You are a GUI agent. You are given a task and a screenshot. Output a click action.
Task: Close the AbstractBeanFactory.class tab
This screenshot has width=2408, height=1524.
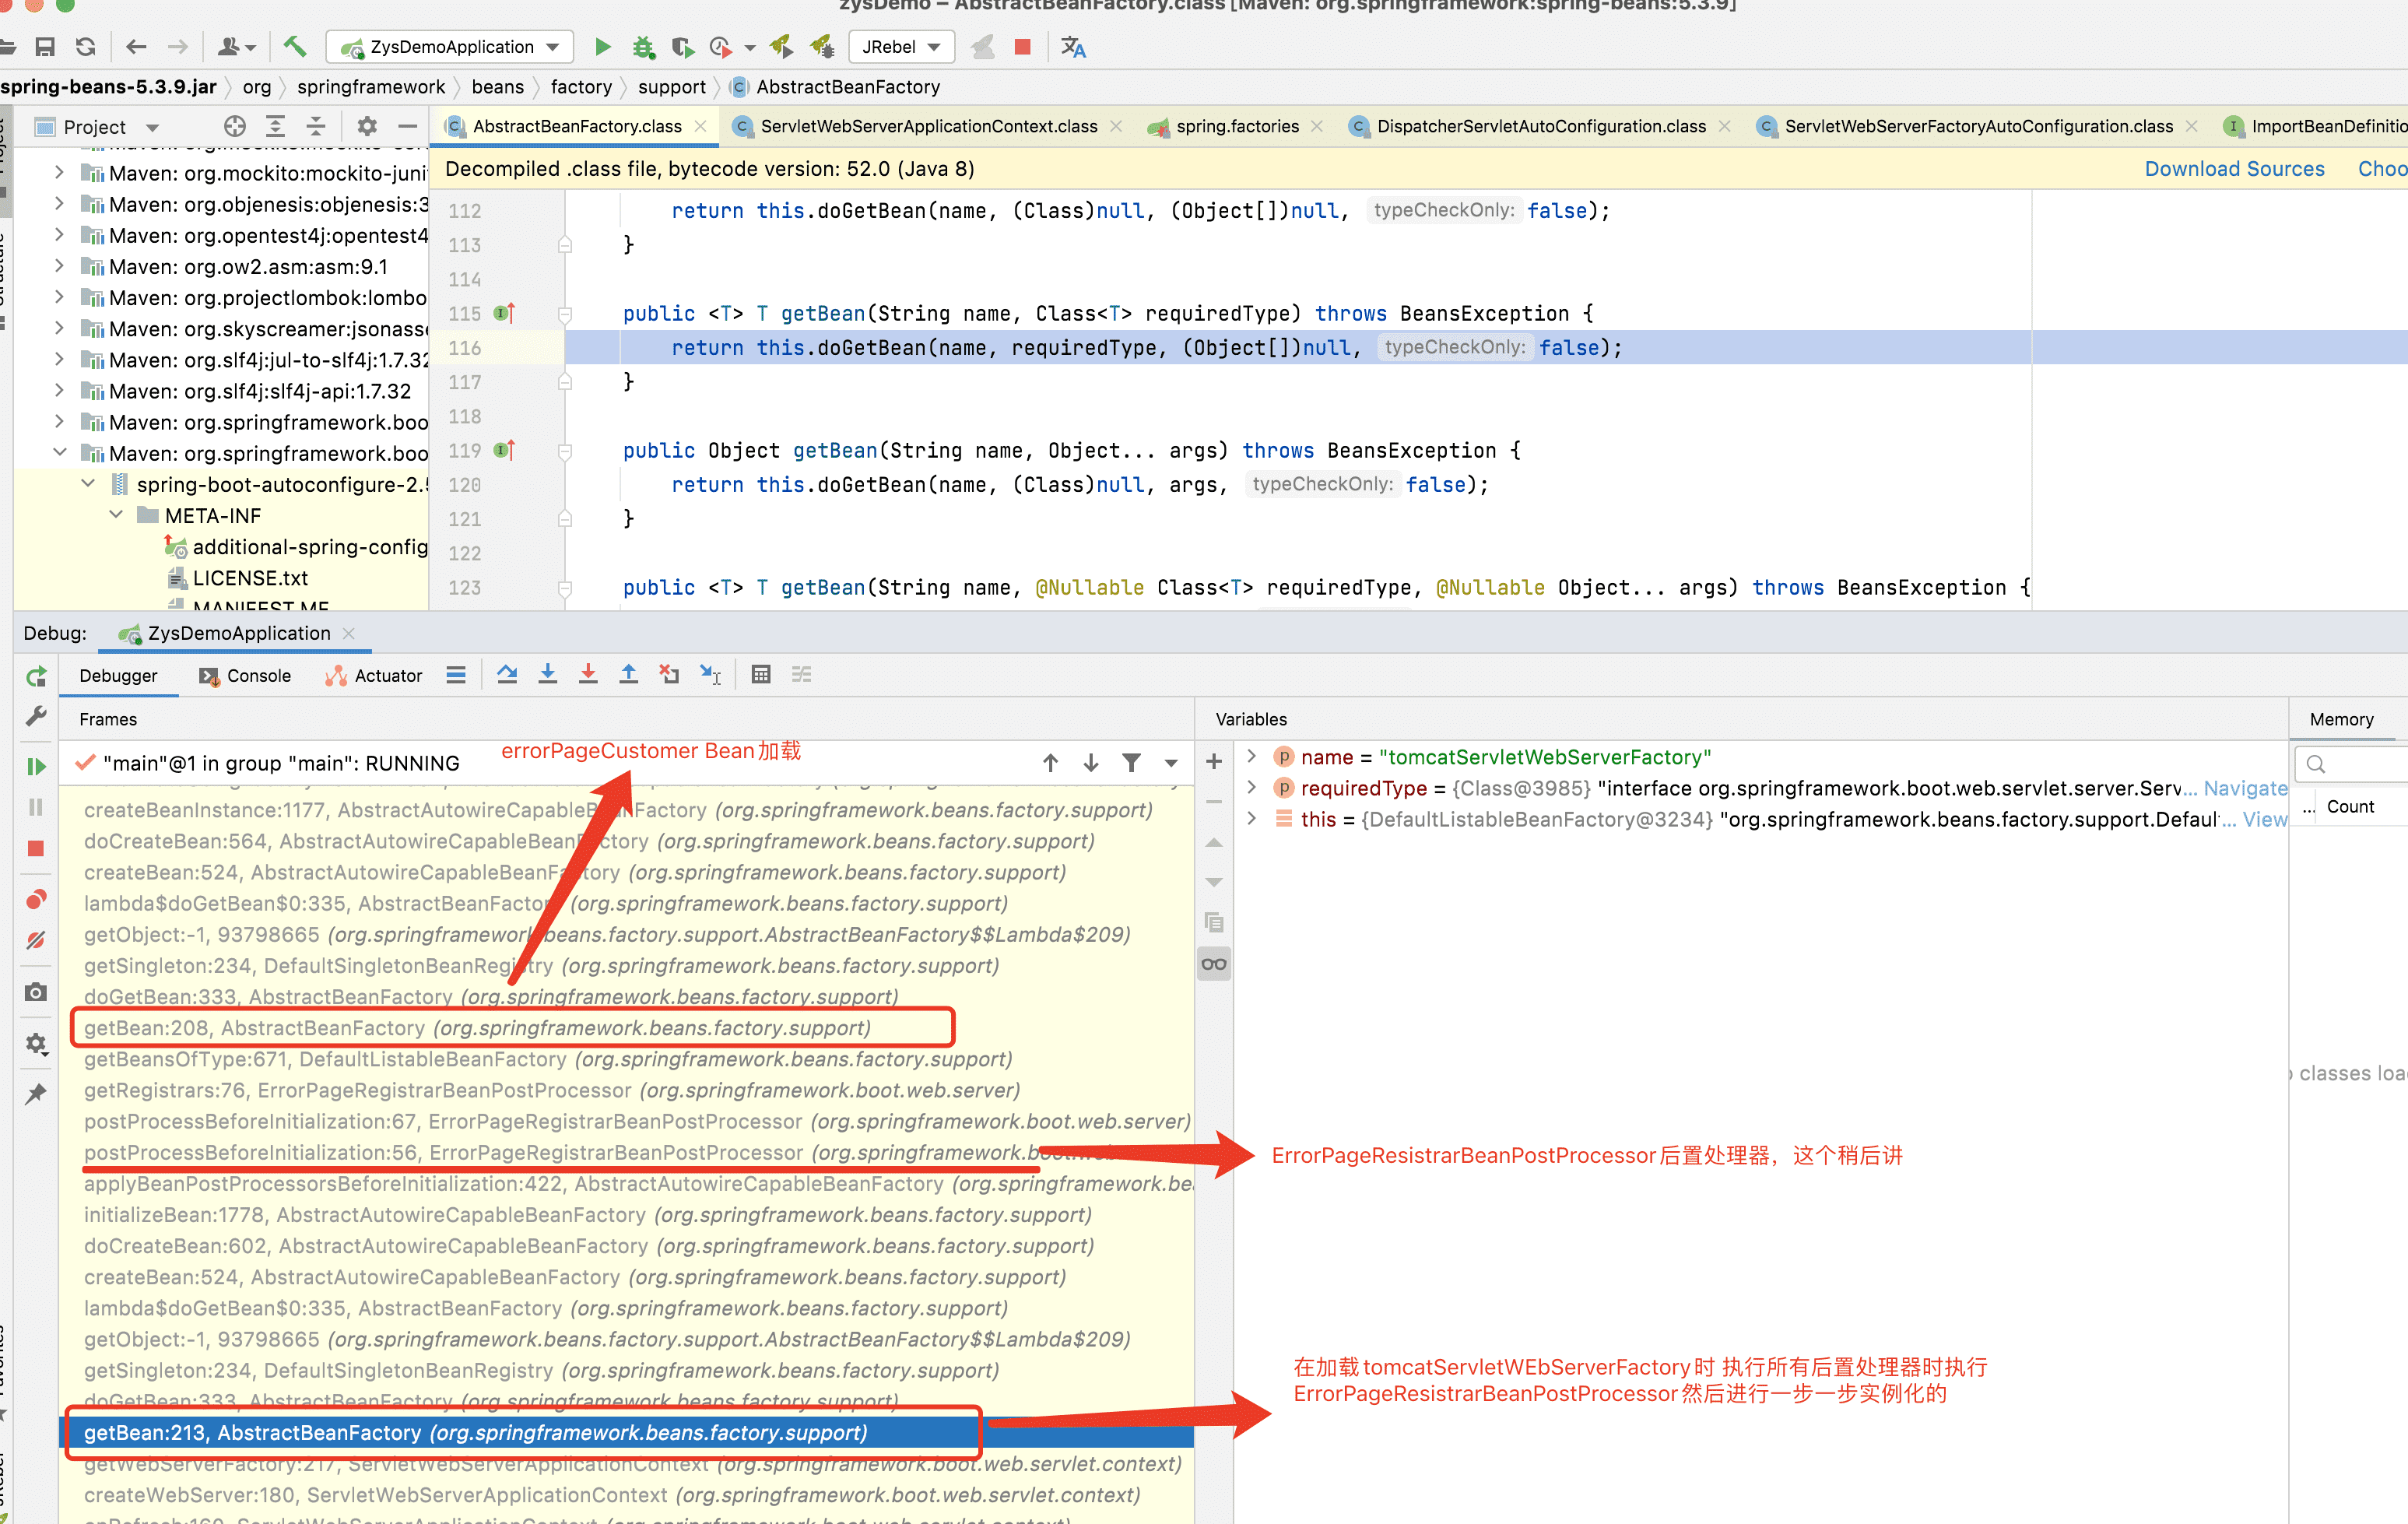(x=701, y=126)
